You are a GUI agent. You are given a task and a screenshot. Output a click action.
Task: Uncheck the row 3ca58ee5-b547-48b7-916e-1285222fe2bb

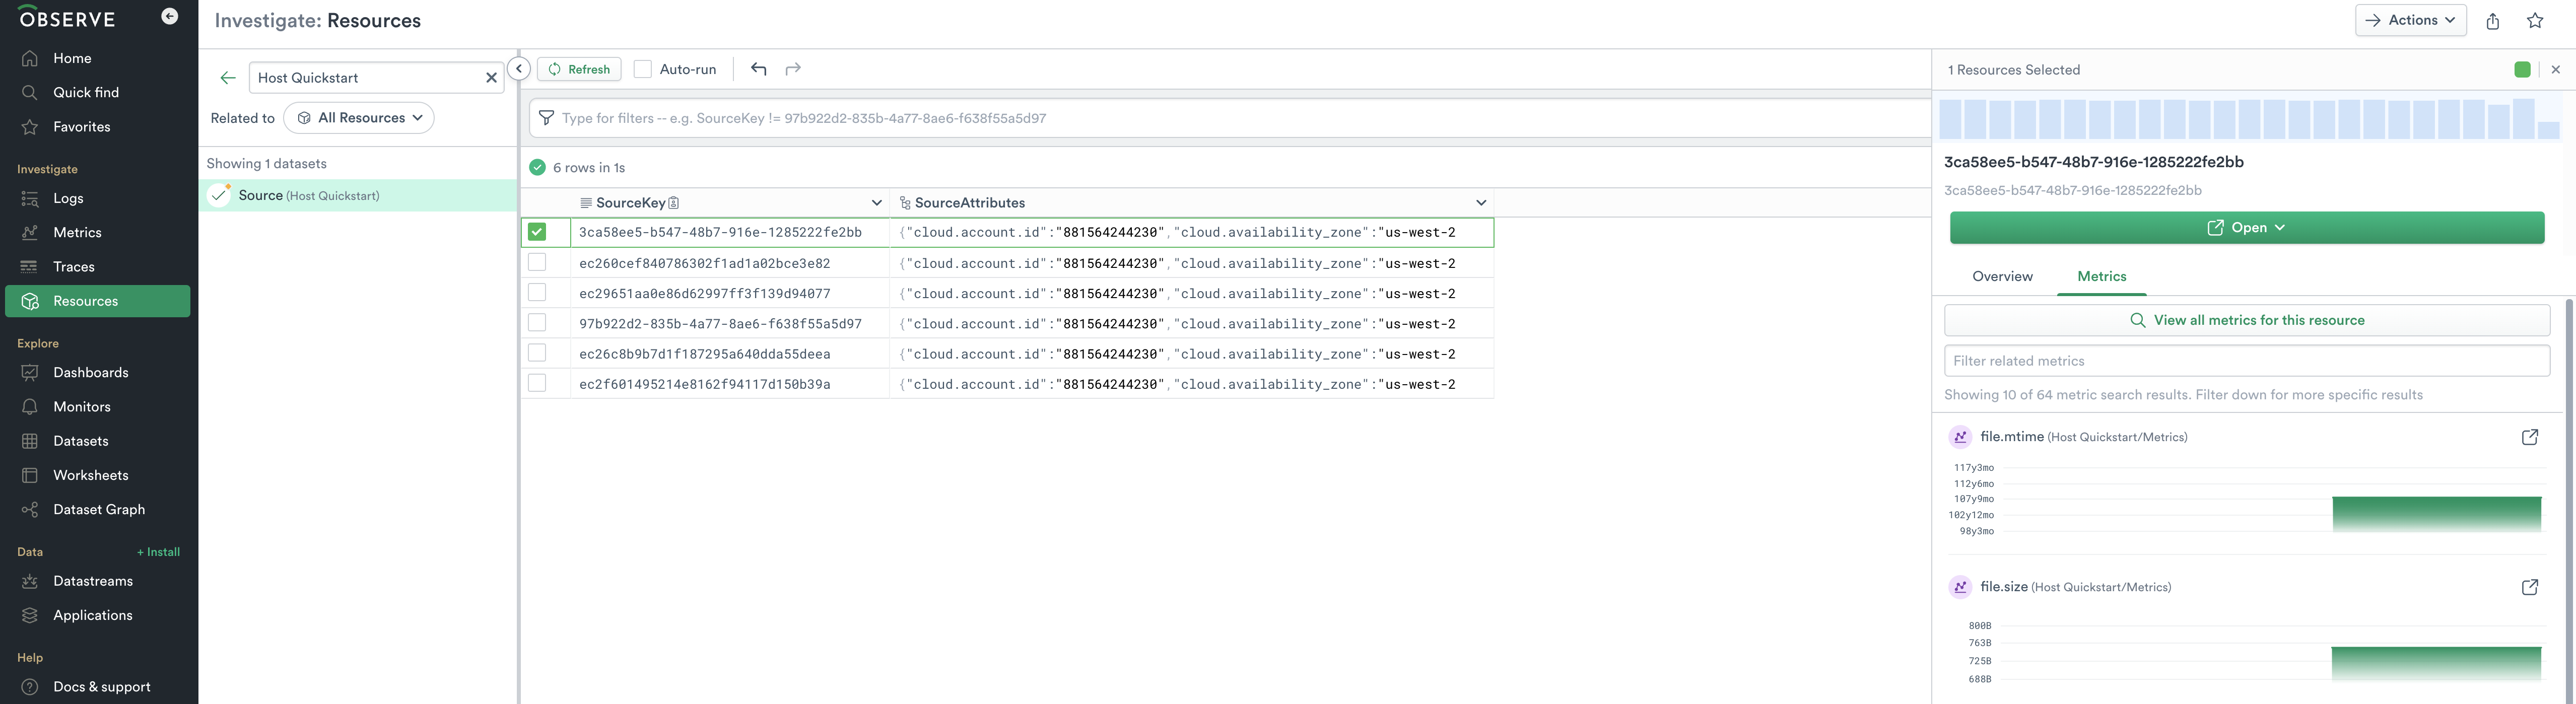(x=537, y=232)
